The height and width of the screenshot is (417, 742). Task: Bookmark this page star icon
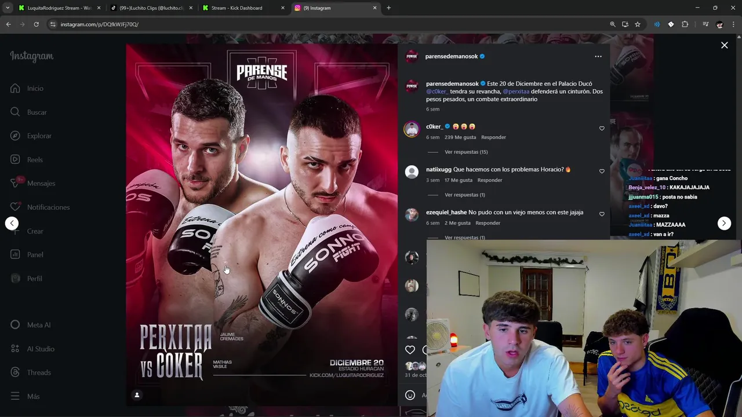[638, 24]
